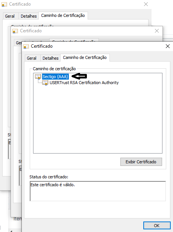
Task: Click the Exibir Certificado button
Action: click(141, 162)
